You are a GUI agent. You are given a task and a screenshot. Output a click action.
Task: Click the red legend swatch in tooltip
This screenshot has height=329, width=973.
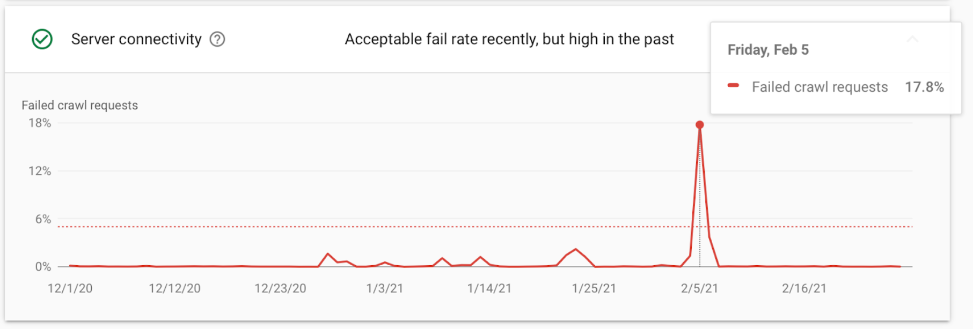pyautogui.click(x=733, y=86)
